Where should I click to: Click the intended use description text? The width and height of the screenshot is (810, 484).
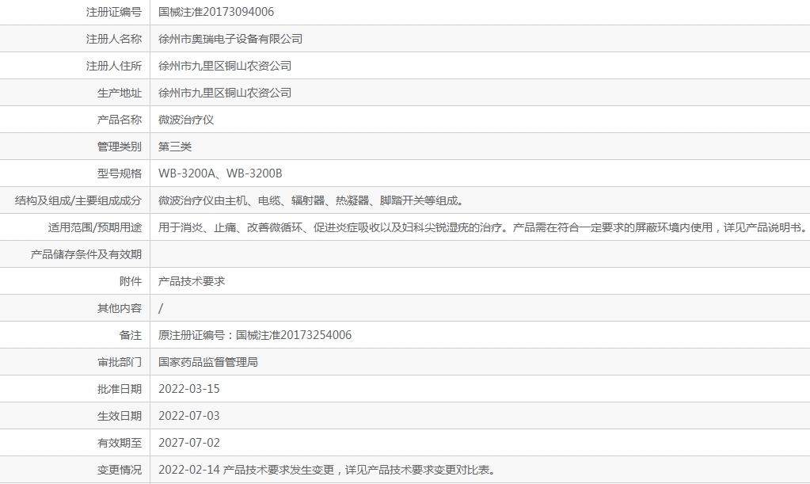pyautogui.click(x=482, y=227)
